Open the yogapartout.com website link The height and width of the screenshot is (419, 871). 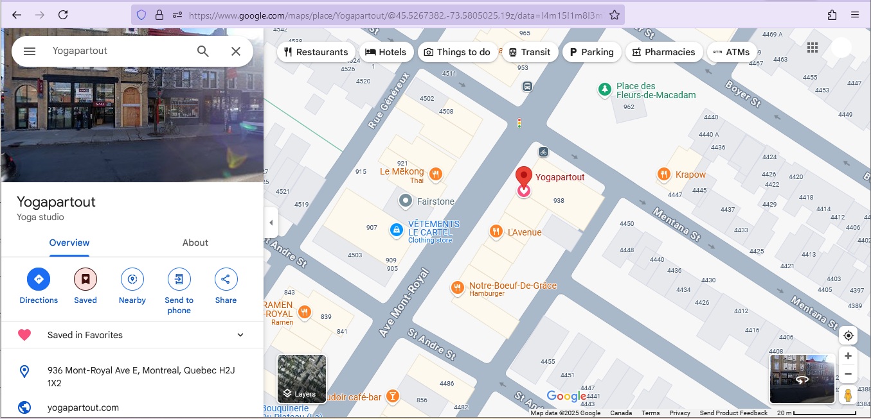83,407
